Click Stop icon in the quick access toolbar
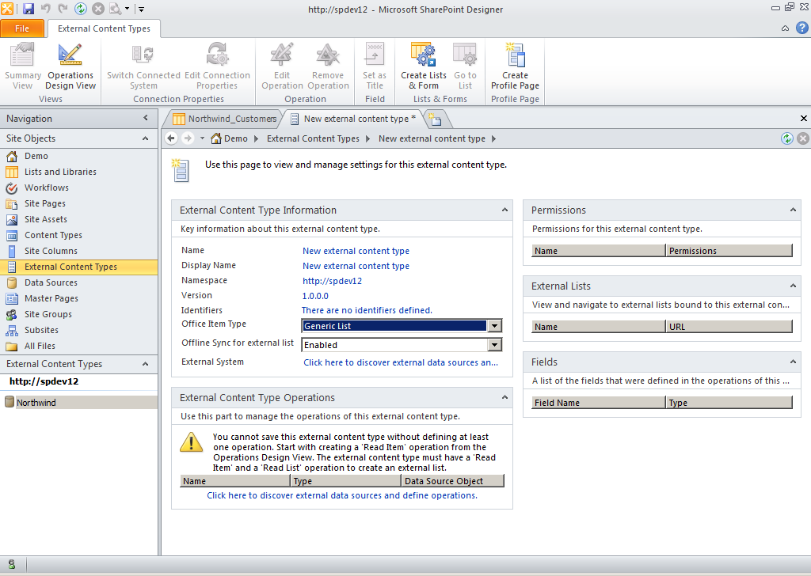 click(x=97, y=9)
